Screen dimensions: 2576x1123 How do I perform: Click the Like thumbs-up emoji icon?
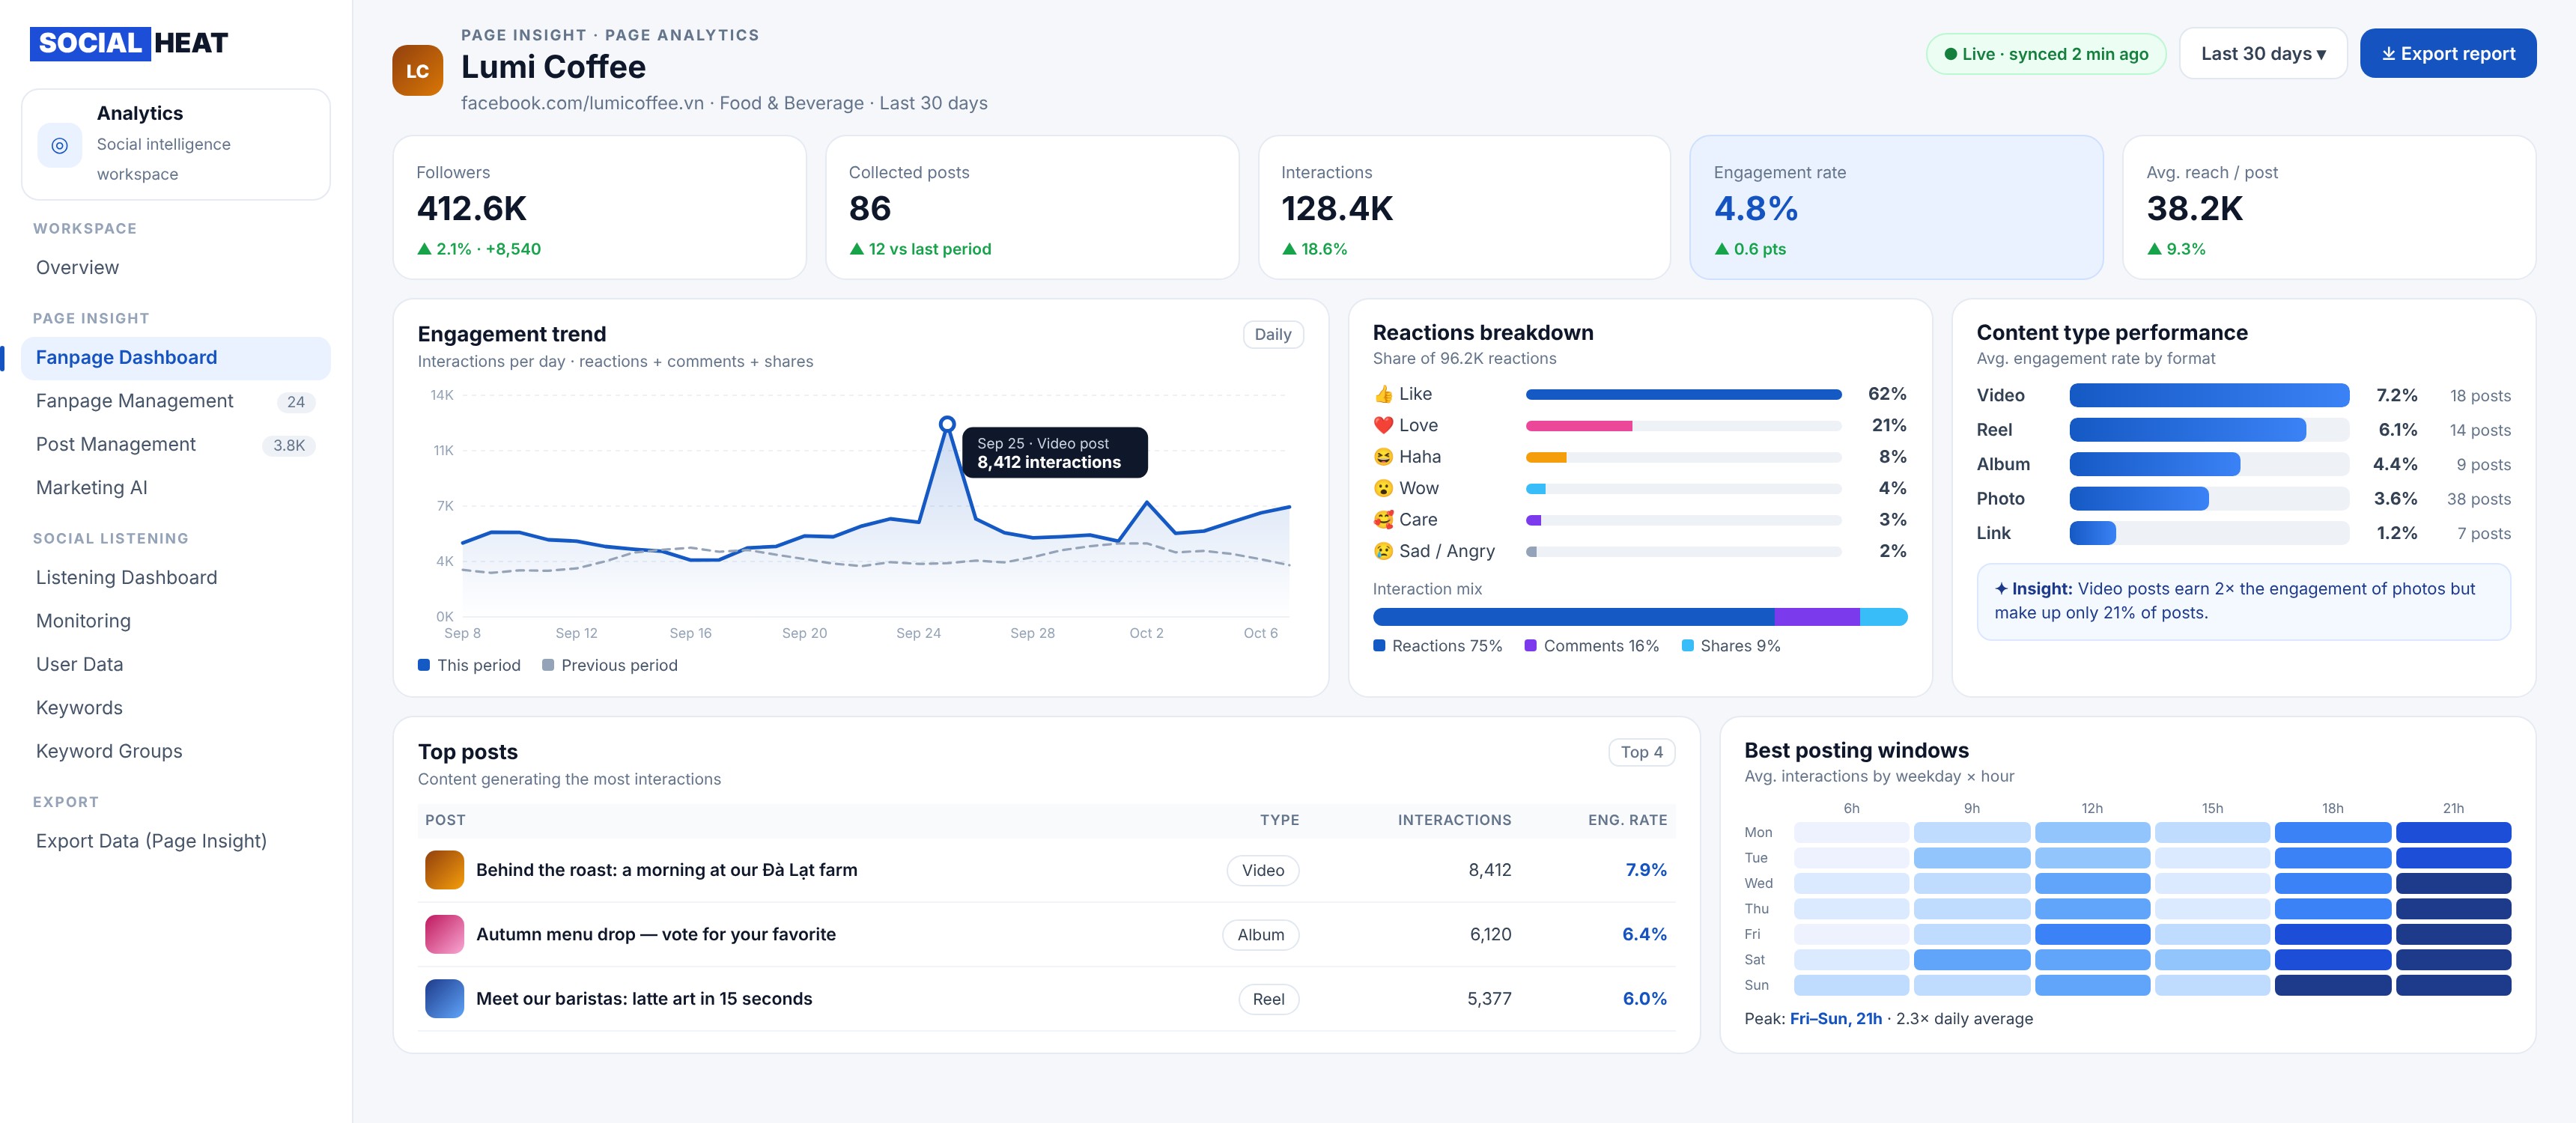tap(1383, 394)
